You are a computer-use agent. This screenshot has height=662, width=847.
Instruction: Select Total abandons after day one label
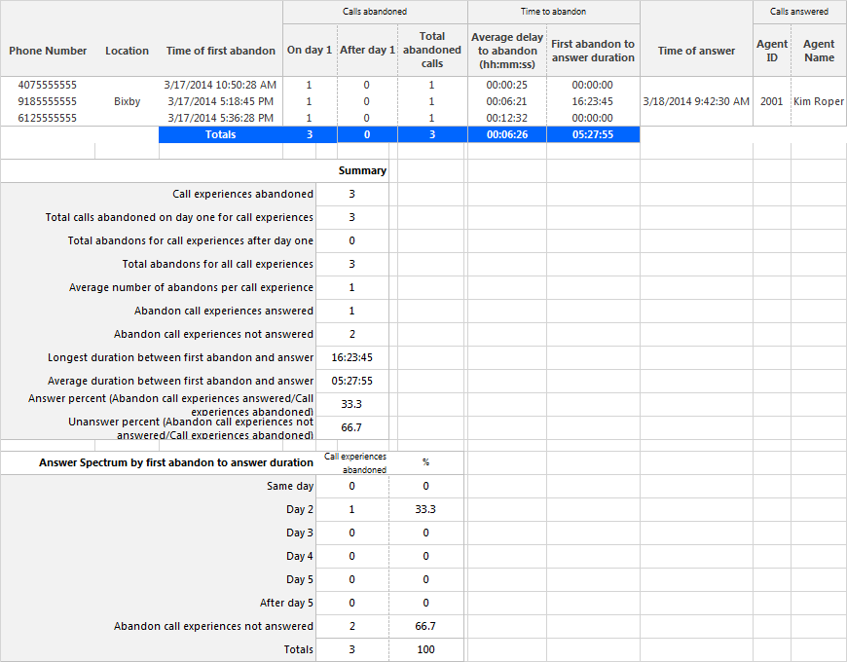click(x=190, y=240)
